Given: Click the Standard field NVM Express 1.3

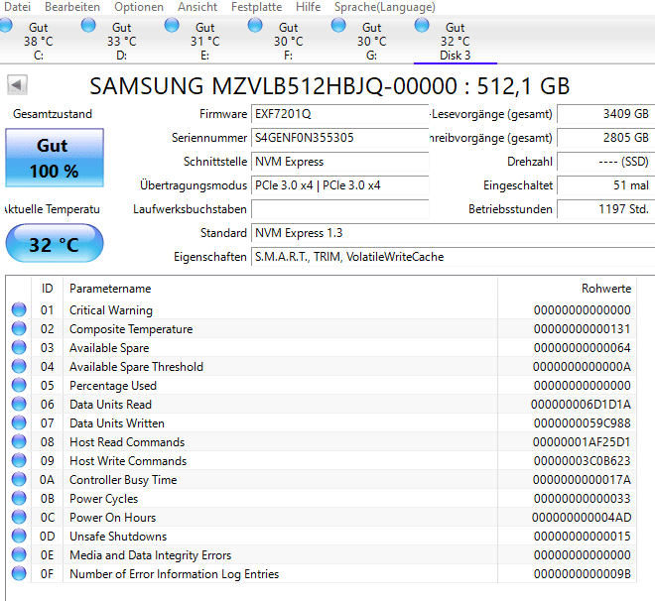Looking at the screenshot, I should point(454,233).
